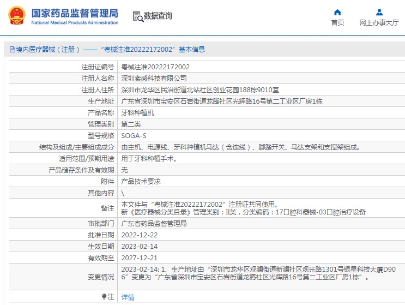Select 深圳索感科技有限公司 registrant name
The height and width of the screenshot is (305, 405).
[x=154, y=79]
